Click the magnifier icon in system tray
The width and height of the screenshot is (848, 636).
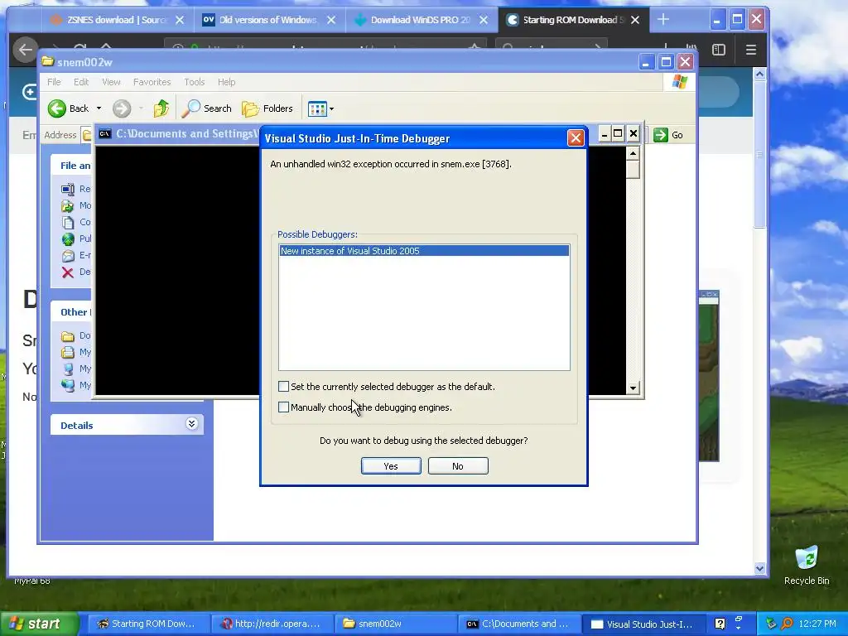click(788, 624)
